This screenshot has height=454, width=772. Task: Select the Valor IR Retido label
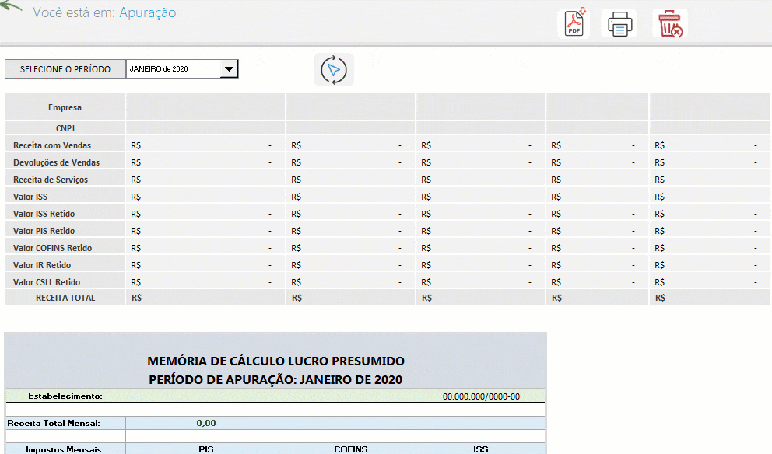click(x=42, y=265)
